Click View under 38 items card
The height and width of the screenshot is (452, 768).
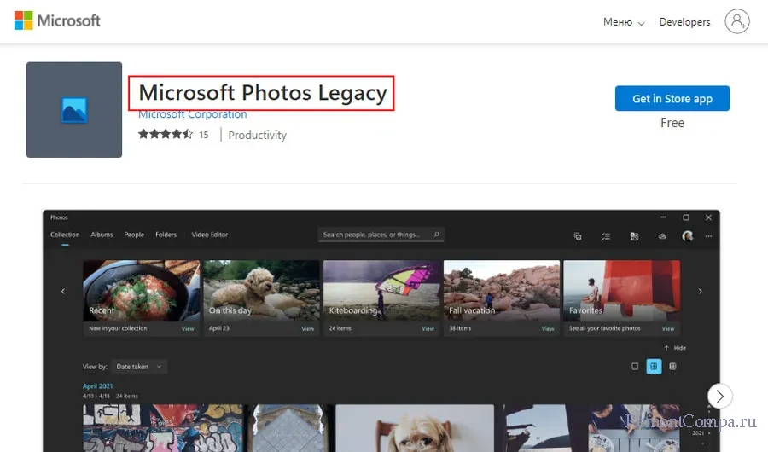548,328
